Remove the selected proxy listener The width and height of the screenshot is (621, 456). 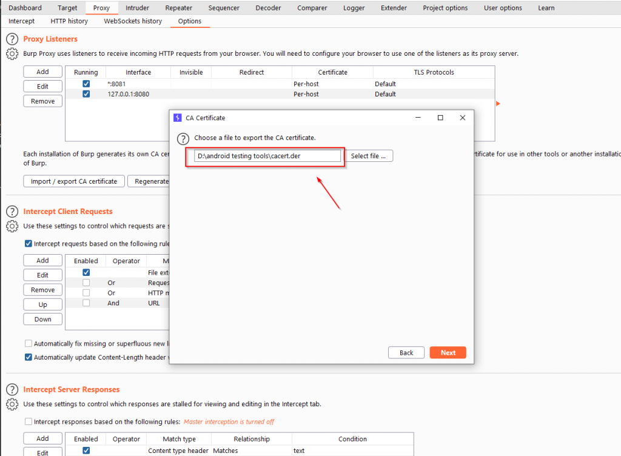(x=43, y=101)
